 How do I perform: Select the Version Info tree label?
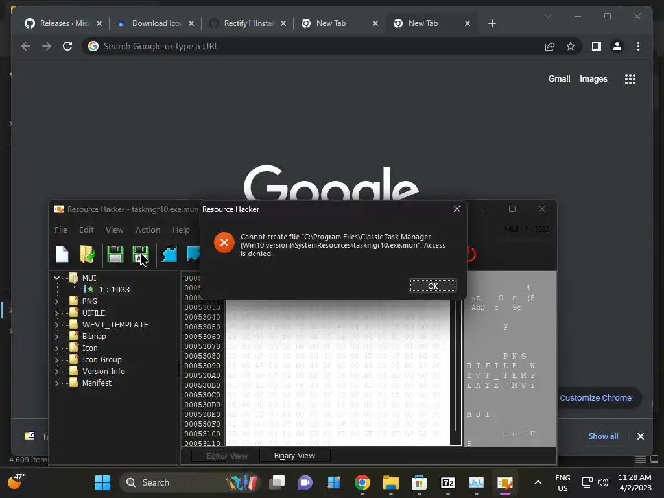point(103,372)
